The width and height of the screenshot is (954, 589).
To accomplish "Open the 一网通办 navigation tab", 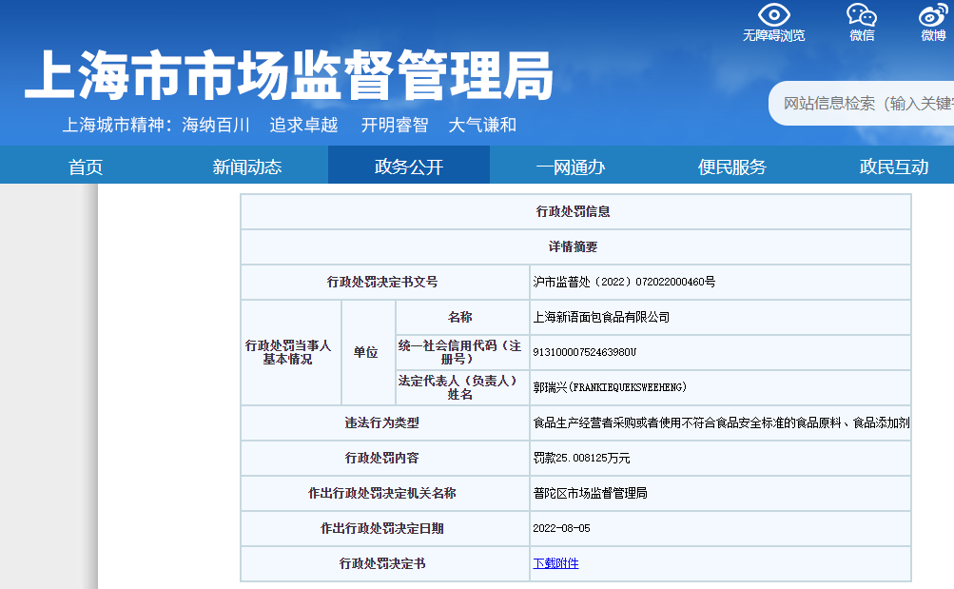I will click(571, 167).
